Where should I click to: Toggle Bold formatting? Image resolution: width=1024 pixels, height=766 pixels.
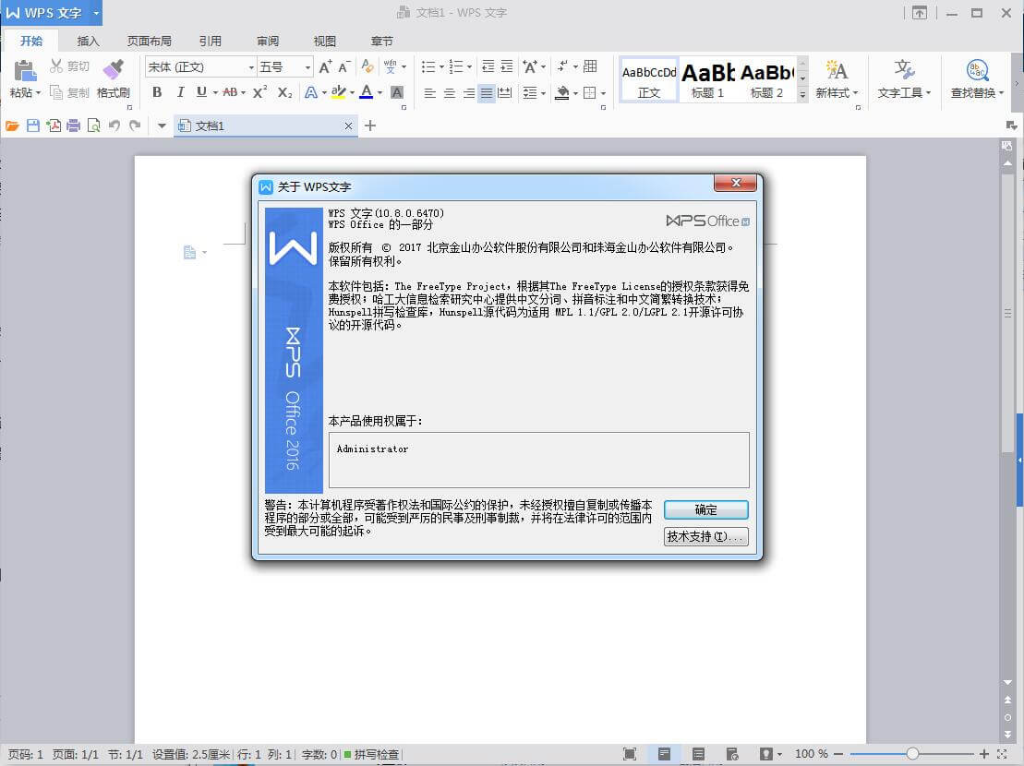(x=157, y=92)
